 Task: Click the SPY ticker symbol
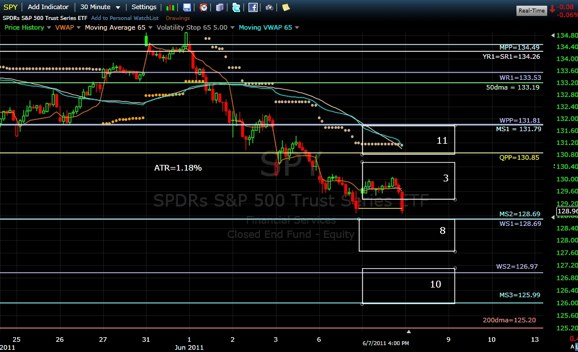click(10, 7)
